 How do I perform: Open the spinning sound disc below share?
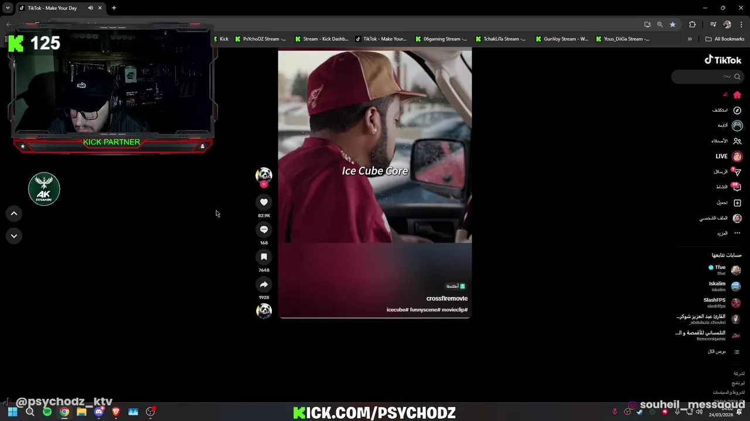[x=264, y=310]
